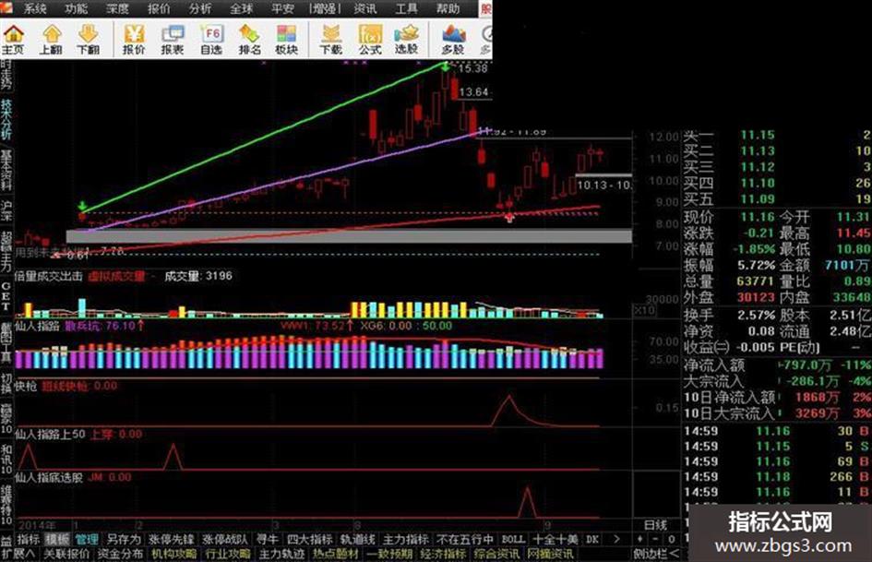Open the 资金分布 bottom tab
This screenshot has width=872, height=562.
point(120,555)
